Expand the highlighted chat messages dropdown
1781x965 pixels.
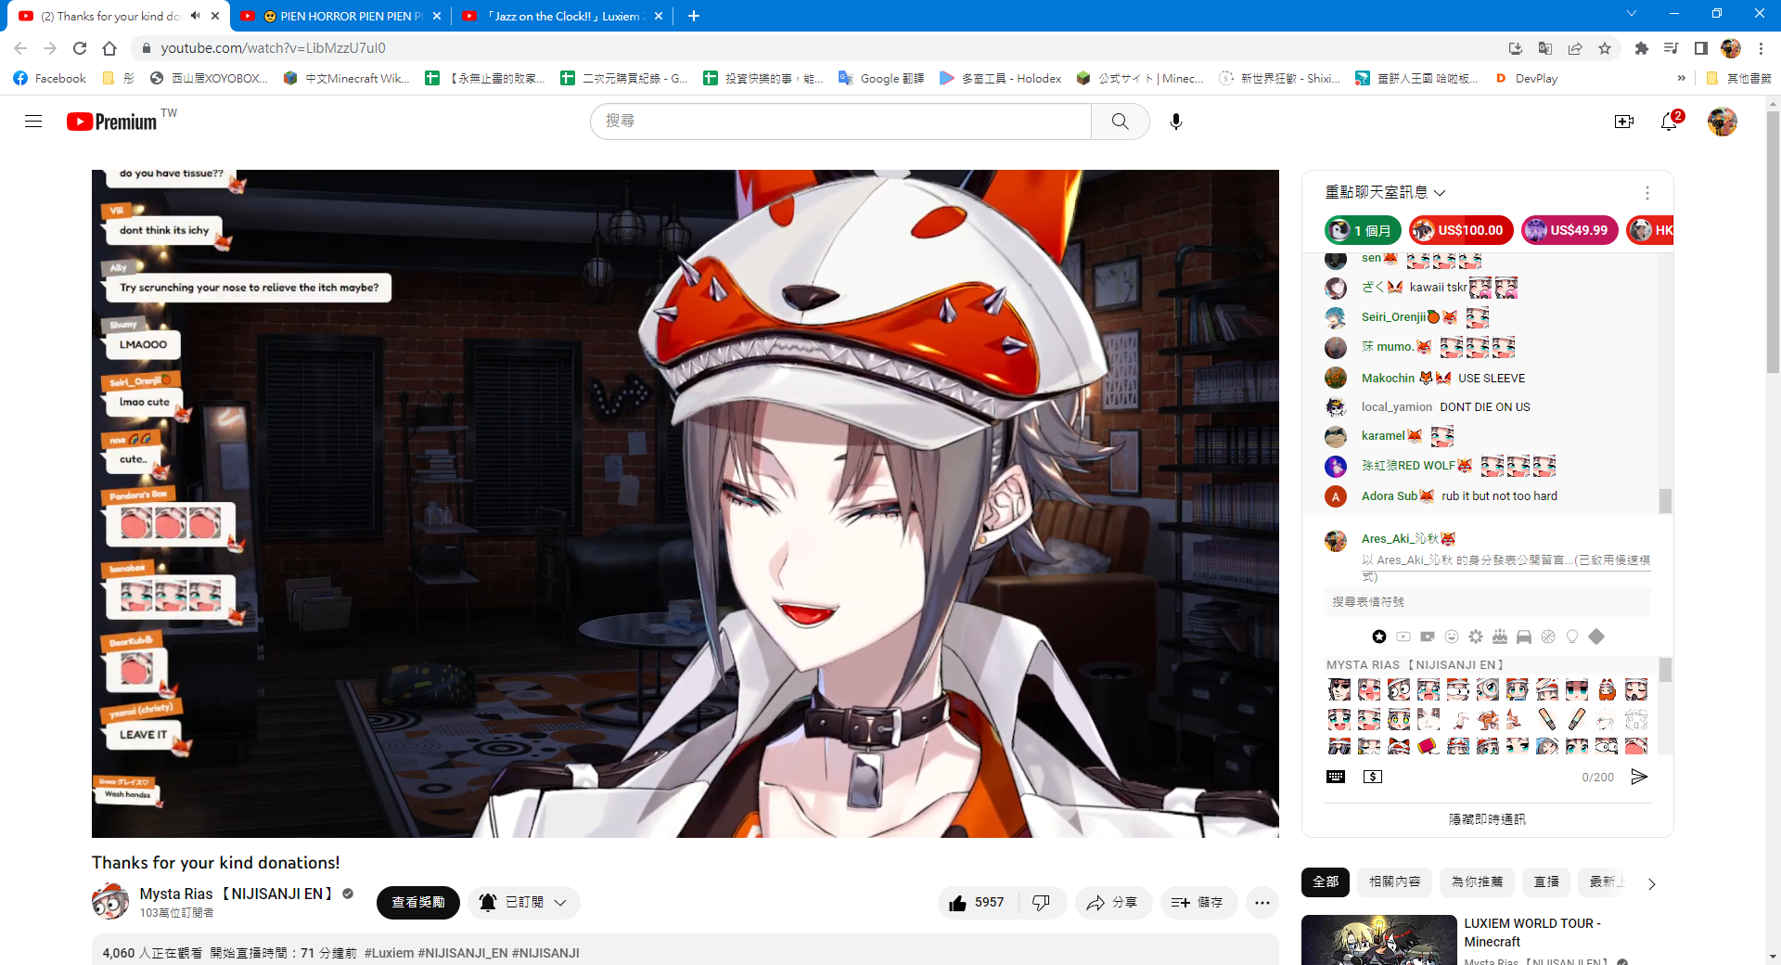pos(1385,192)
